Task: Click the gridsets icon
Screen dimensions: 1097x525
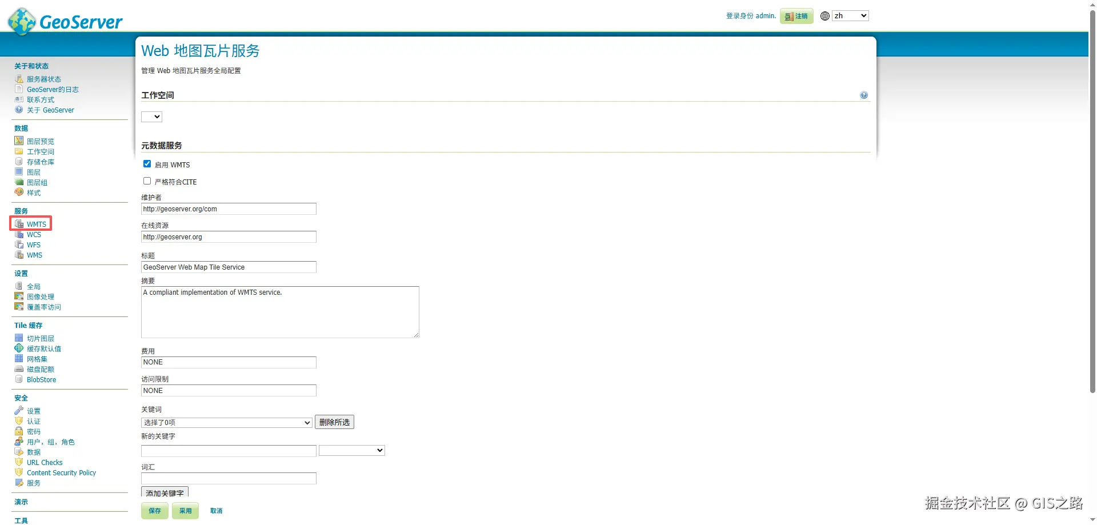Action: tap(19, 359)
